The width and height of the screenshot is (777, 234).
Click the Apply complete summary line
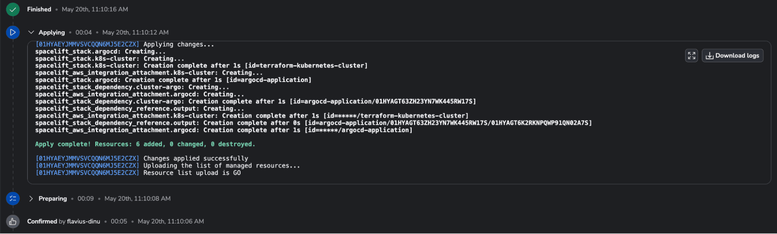tap(145, 144)
